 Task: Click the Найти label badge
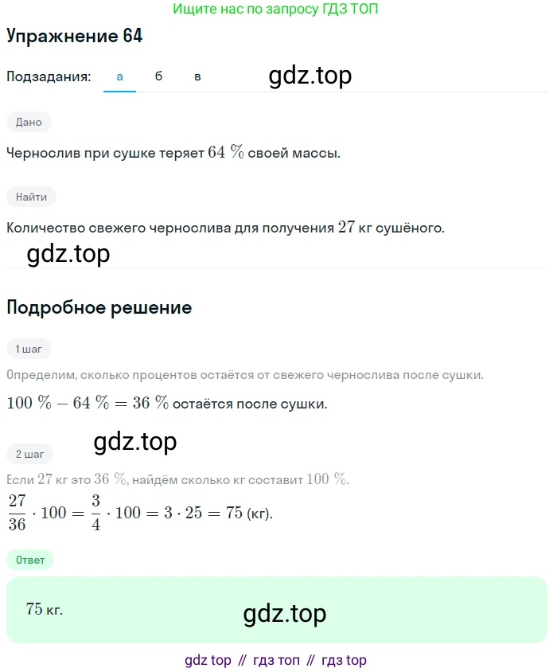pyautogui.click(x=31, y=197)
